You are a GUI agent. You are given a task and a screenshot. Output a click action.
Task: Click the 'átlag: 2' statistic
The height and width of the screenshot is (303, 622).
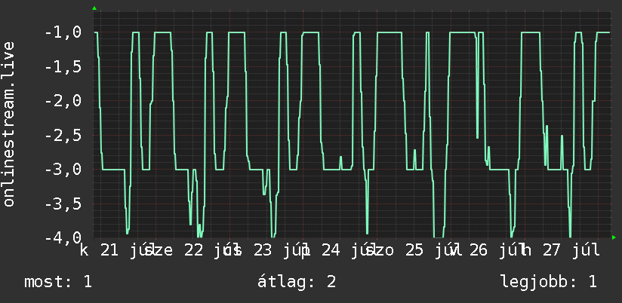click(297, 282)
